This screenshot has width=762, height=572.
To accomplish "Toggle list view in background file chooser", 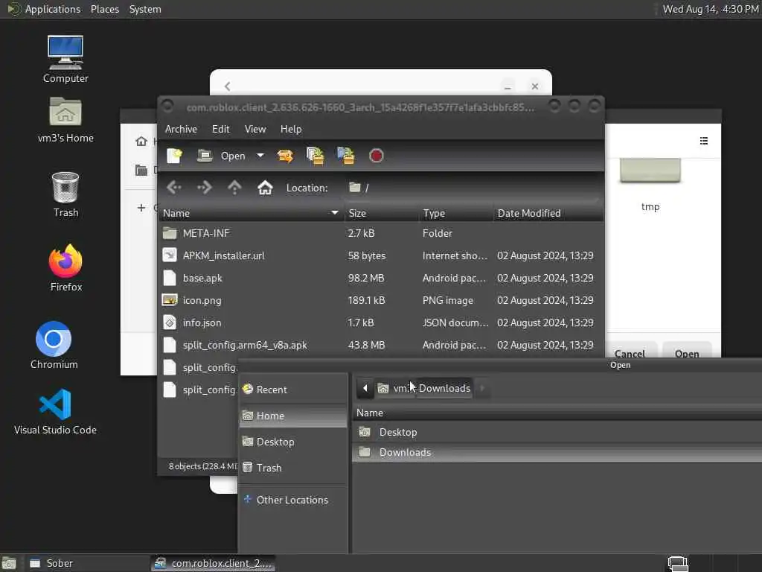I will [704, 141].
